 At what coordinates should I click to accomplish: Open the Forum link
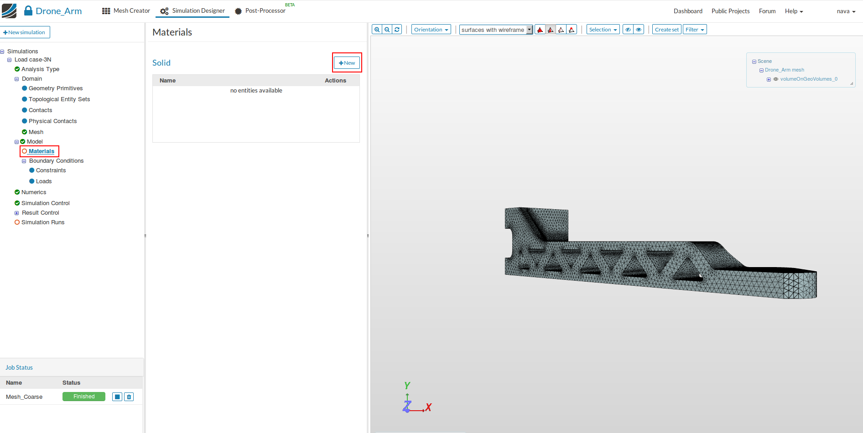click(x=767, y=11)
